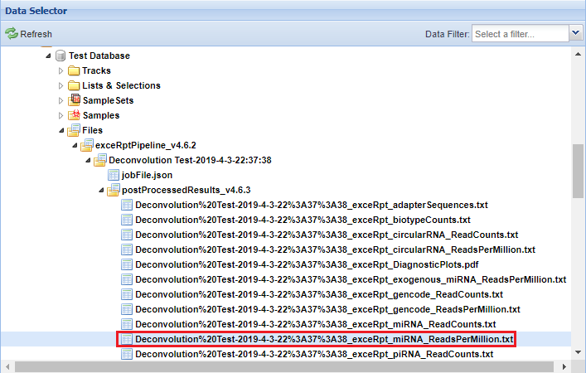Click the DiagnosticPlots.pdf file icon
The width and height of the screenshot is (586, 373).
127,264
